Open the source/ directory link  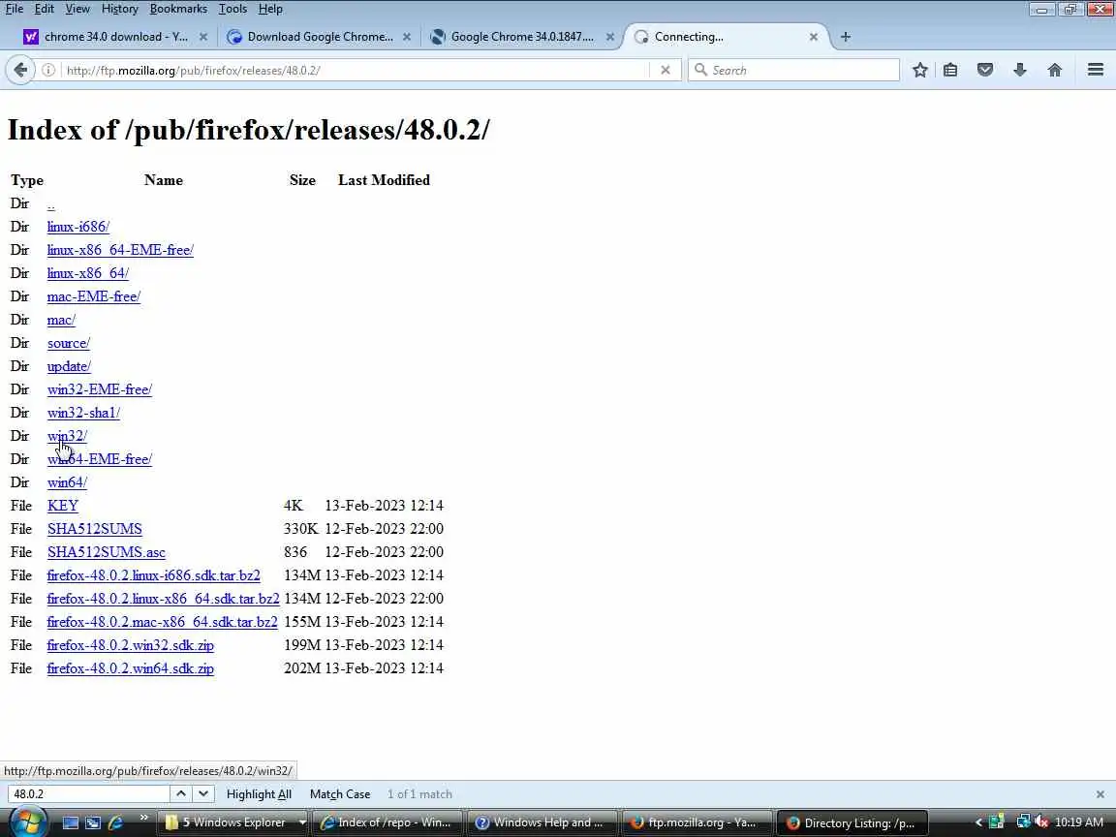tap(69, 343)
